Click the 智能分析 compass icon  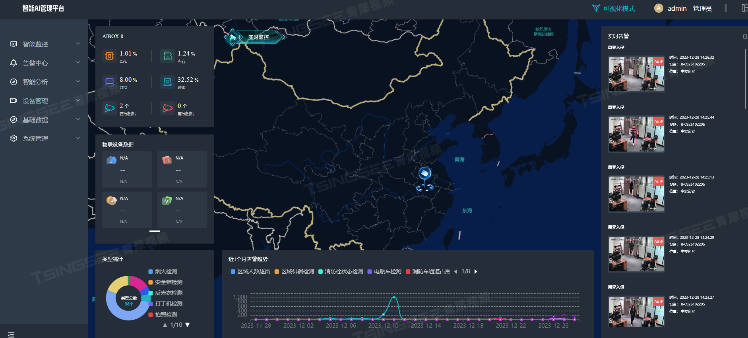14,82
